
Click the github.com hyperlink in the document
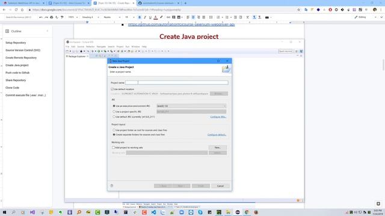pyautogui.click(x=181, y=25)
